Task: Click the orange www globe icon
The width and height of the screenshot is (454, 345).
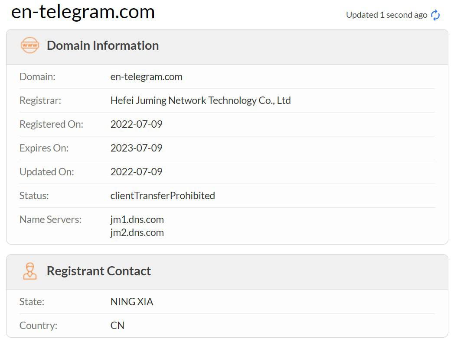Action: click(x=30, y=45)
